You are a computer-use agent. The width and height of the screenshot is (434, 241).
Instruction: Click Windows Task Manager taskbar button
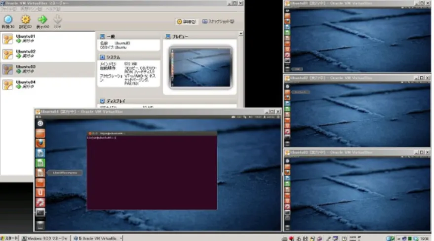pos(45,238)
